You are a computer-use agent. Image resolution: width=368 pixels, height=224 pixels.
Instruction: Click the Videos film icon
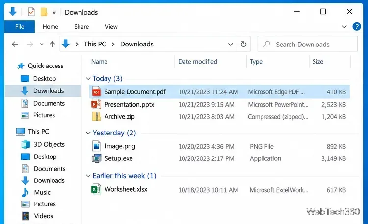(26, 216)
